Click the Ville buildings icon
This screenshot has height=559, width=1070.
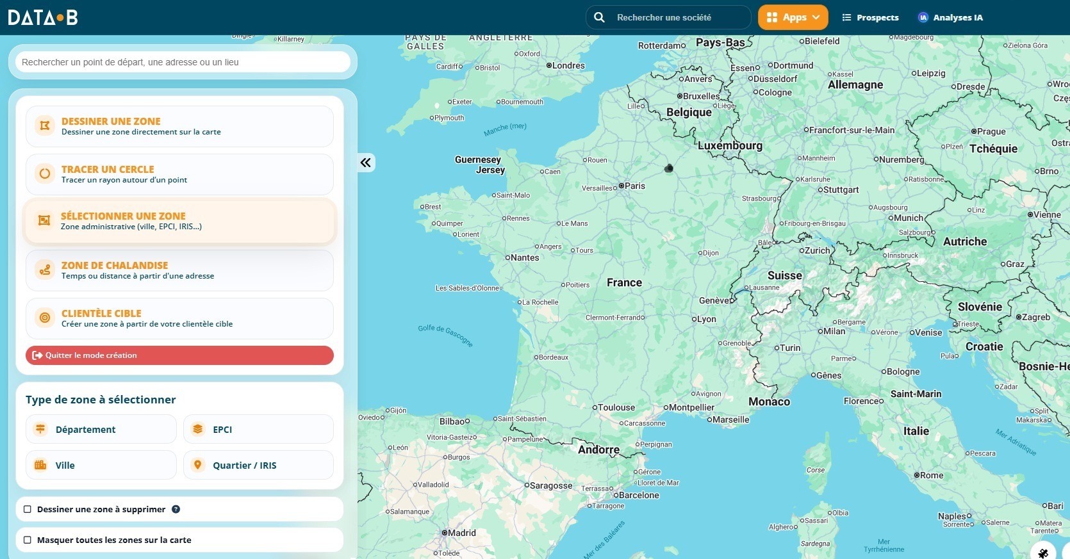(40, 465)
